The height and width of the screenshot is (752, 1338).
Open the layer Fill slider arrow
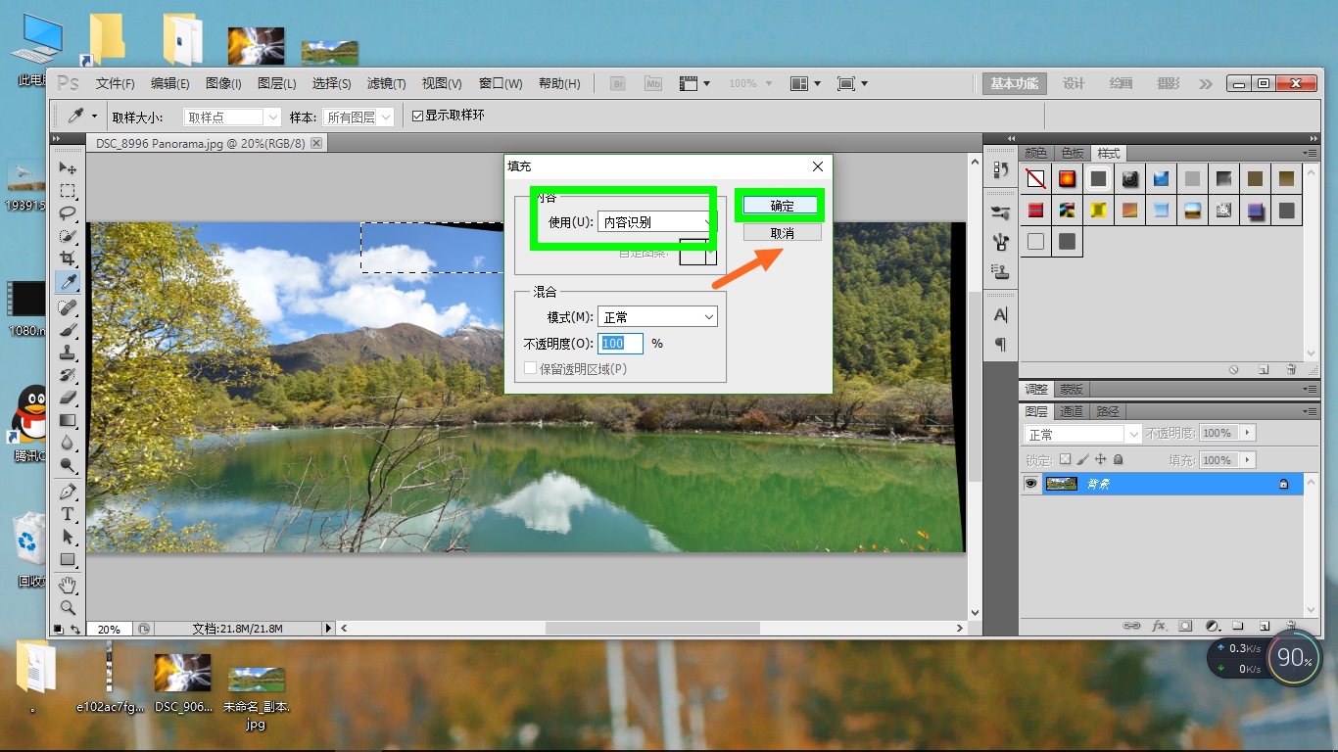coord(1247,460)
